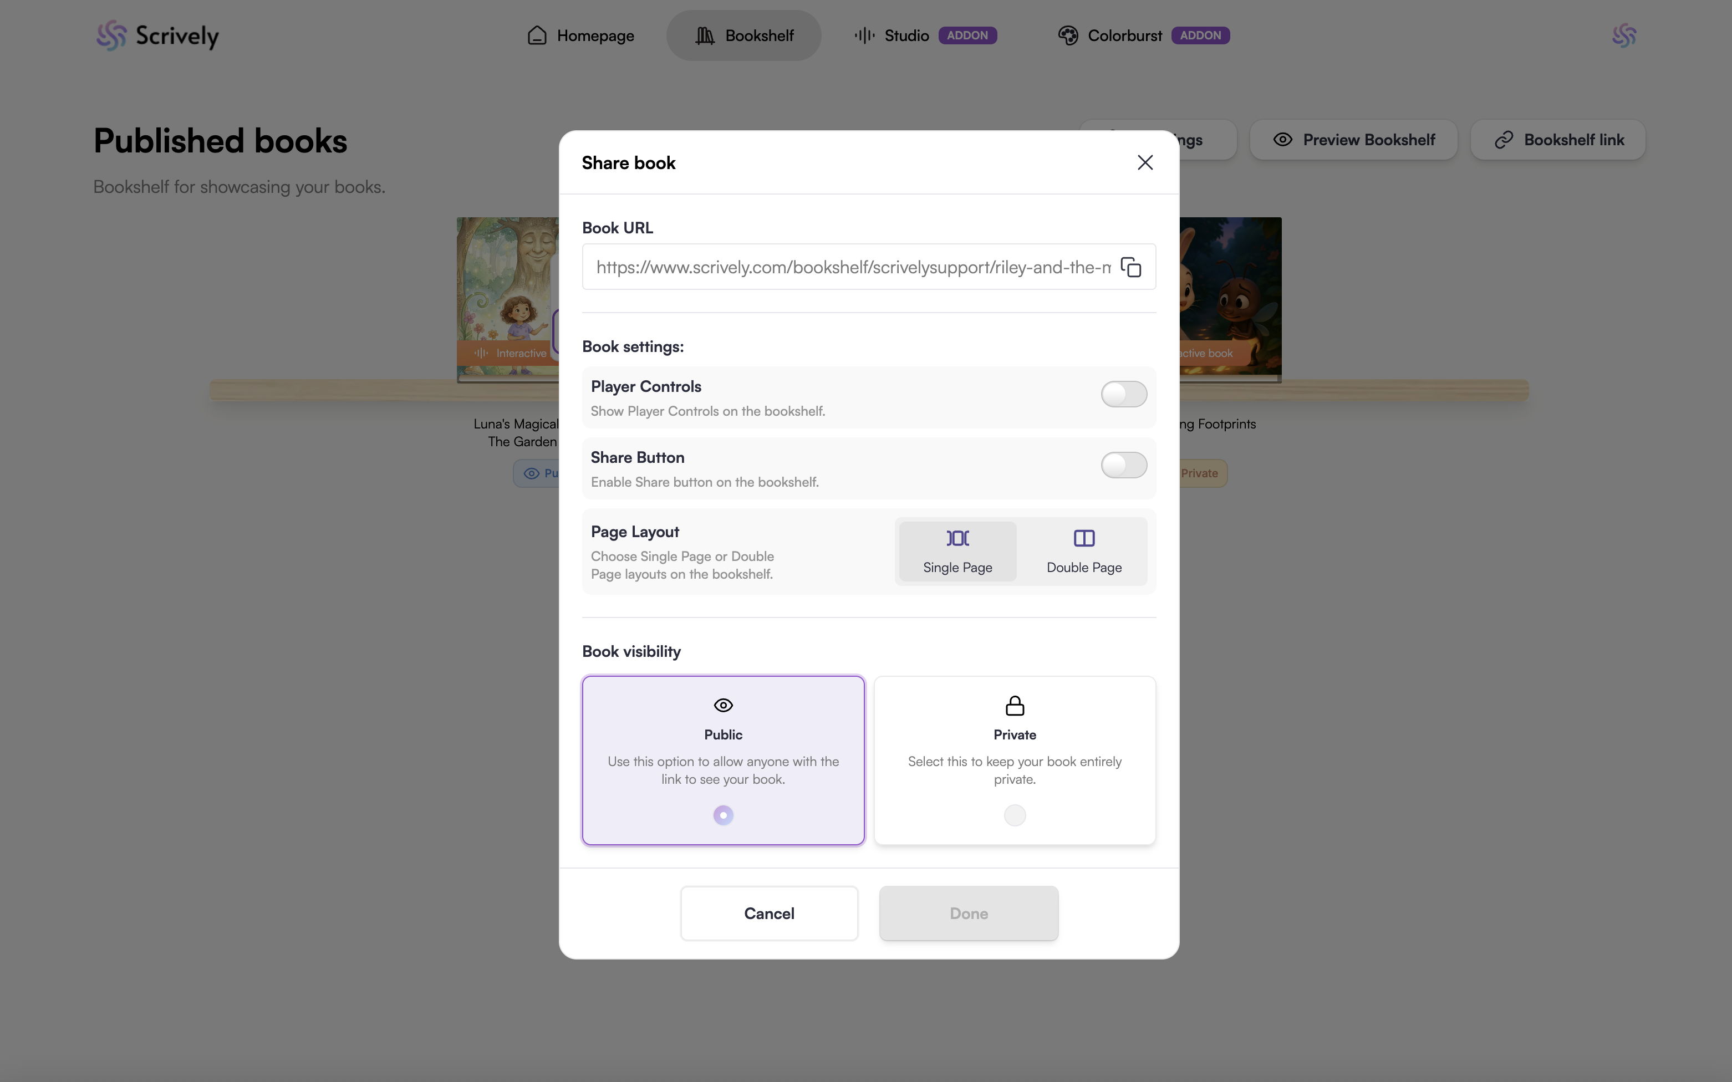Click the eye icon in Public card
Image resolution: width=1732 pixels, height=1082 pixels.
click(x=723, y=706)
